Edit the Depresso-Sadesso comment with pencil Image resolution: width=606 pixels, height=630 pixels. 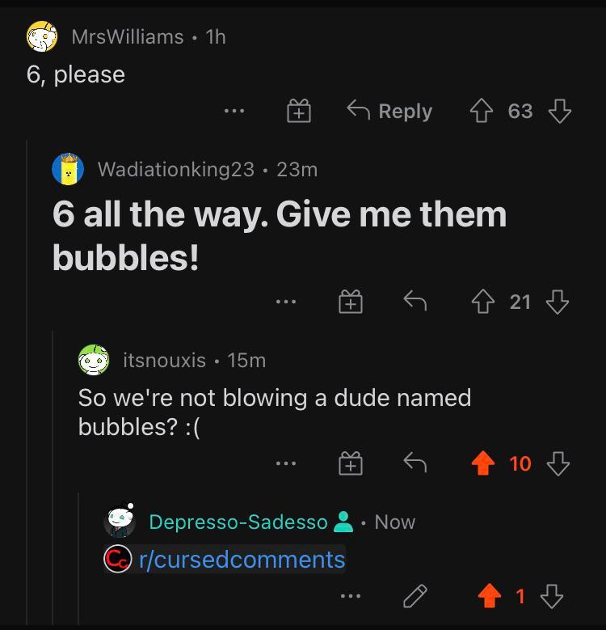[415, 596]
